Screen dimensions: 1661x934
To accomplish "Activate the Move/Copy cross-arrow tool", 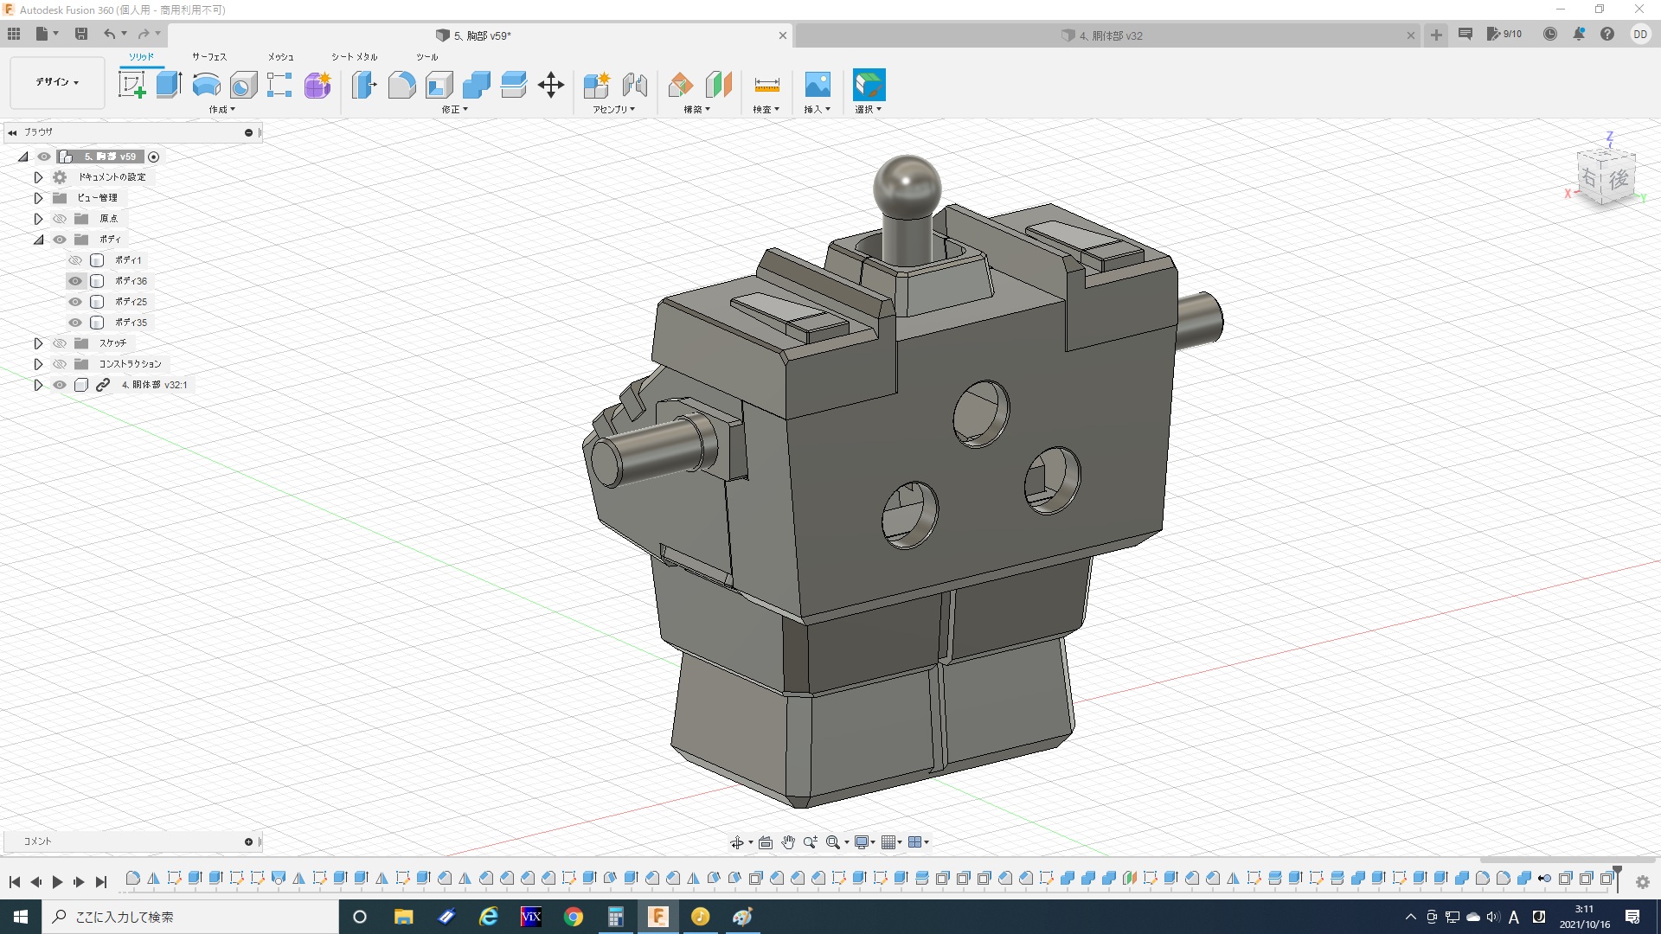I will (x=550, y=85).
